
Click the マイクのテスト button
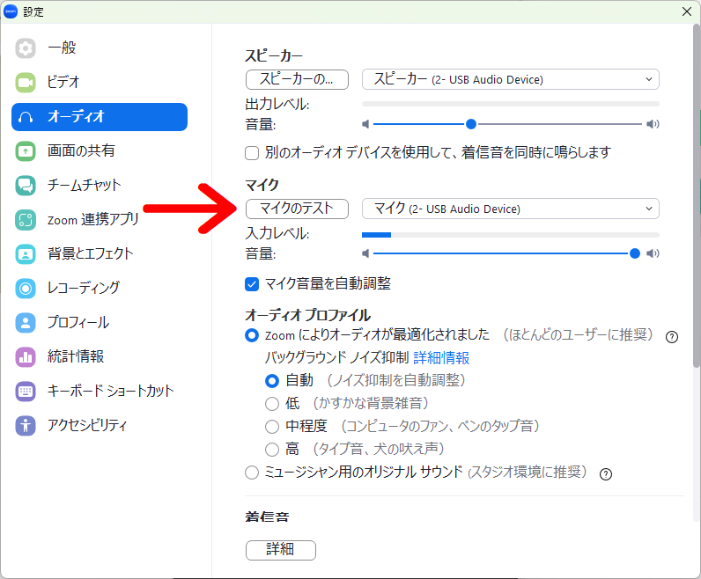(x=297, y=209)
